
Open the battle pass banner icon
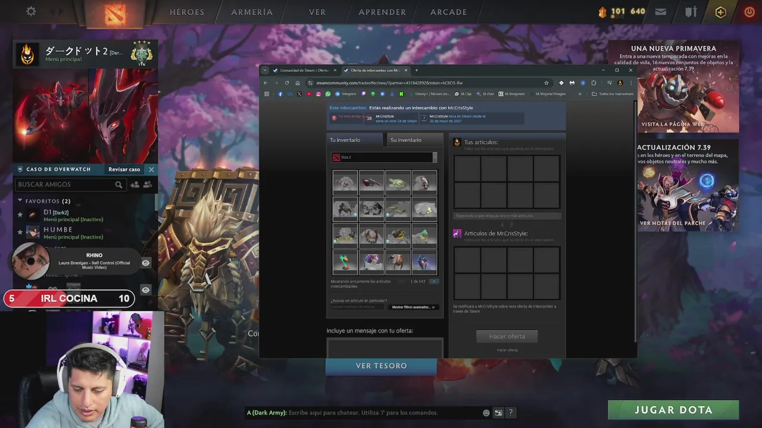coord(691,11)
